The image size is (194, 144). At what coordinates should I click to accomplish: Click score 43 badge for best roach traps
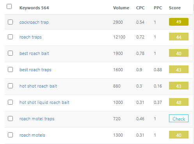[179, 69]
